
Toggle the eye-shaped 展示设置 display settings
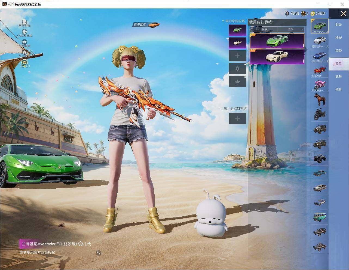[25, 42]
